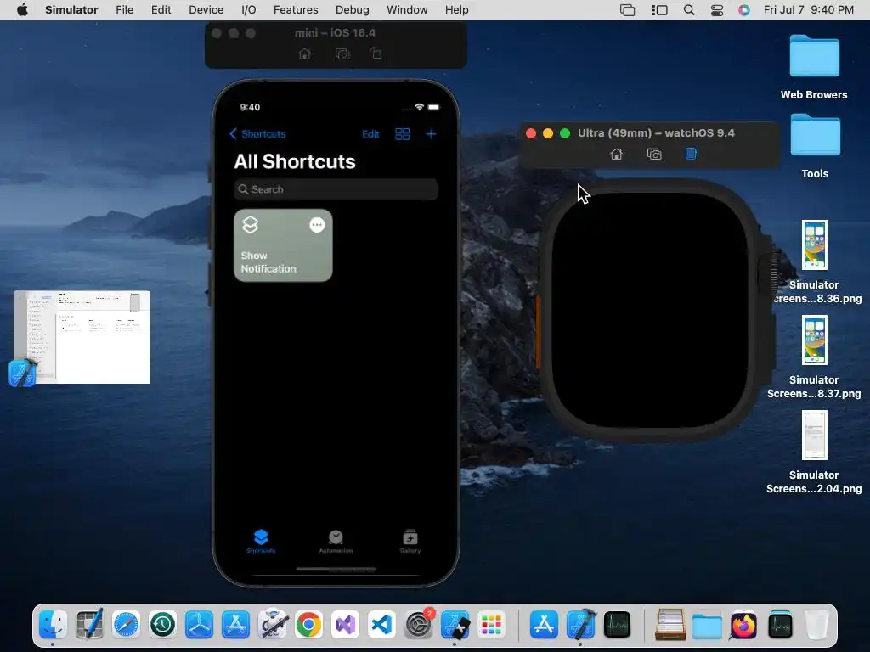Click the Digital Crown on the watch simulator

[770, 271]
